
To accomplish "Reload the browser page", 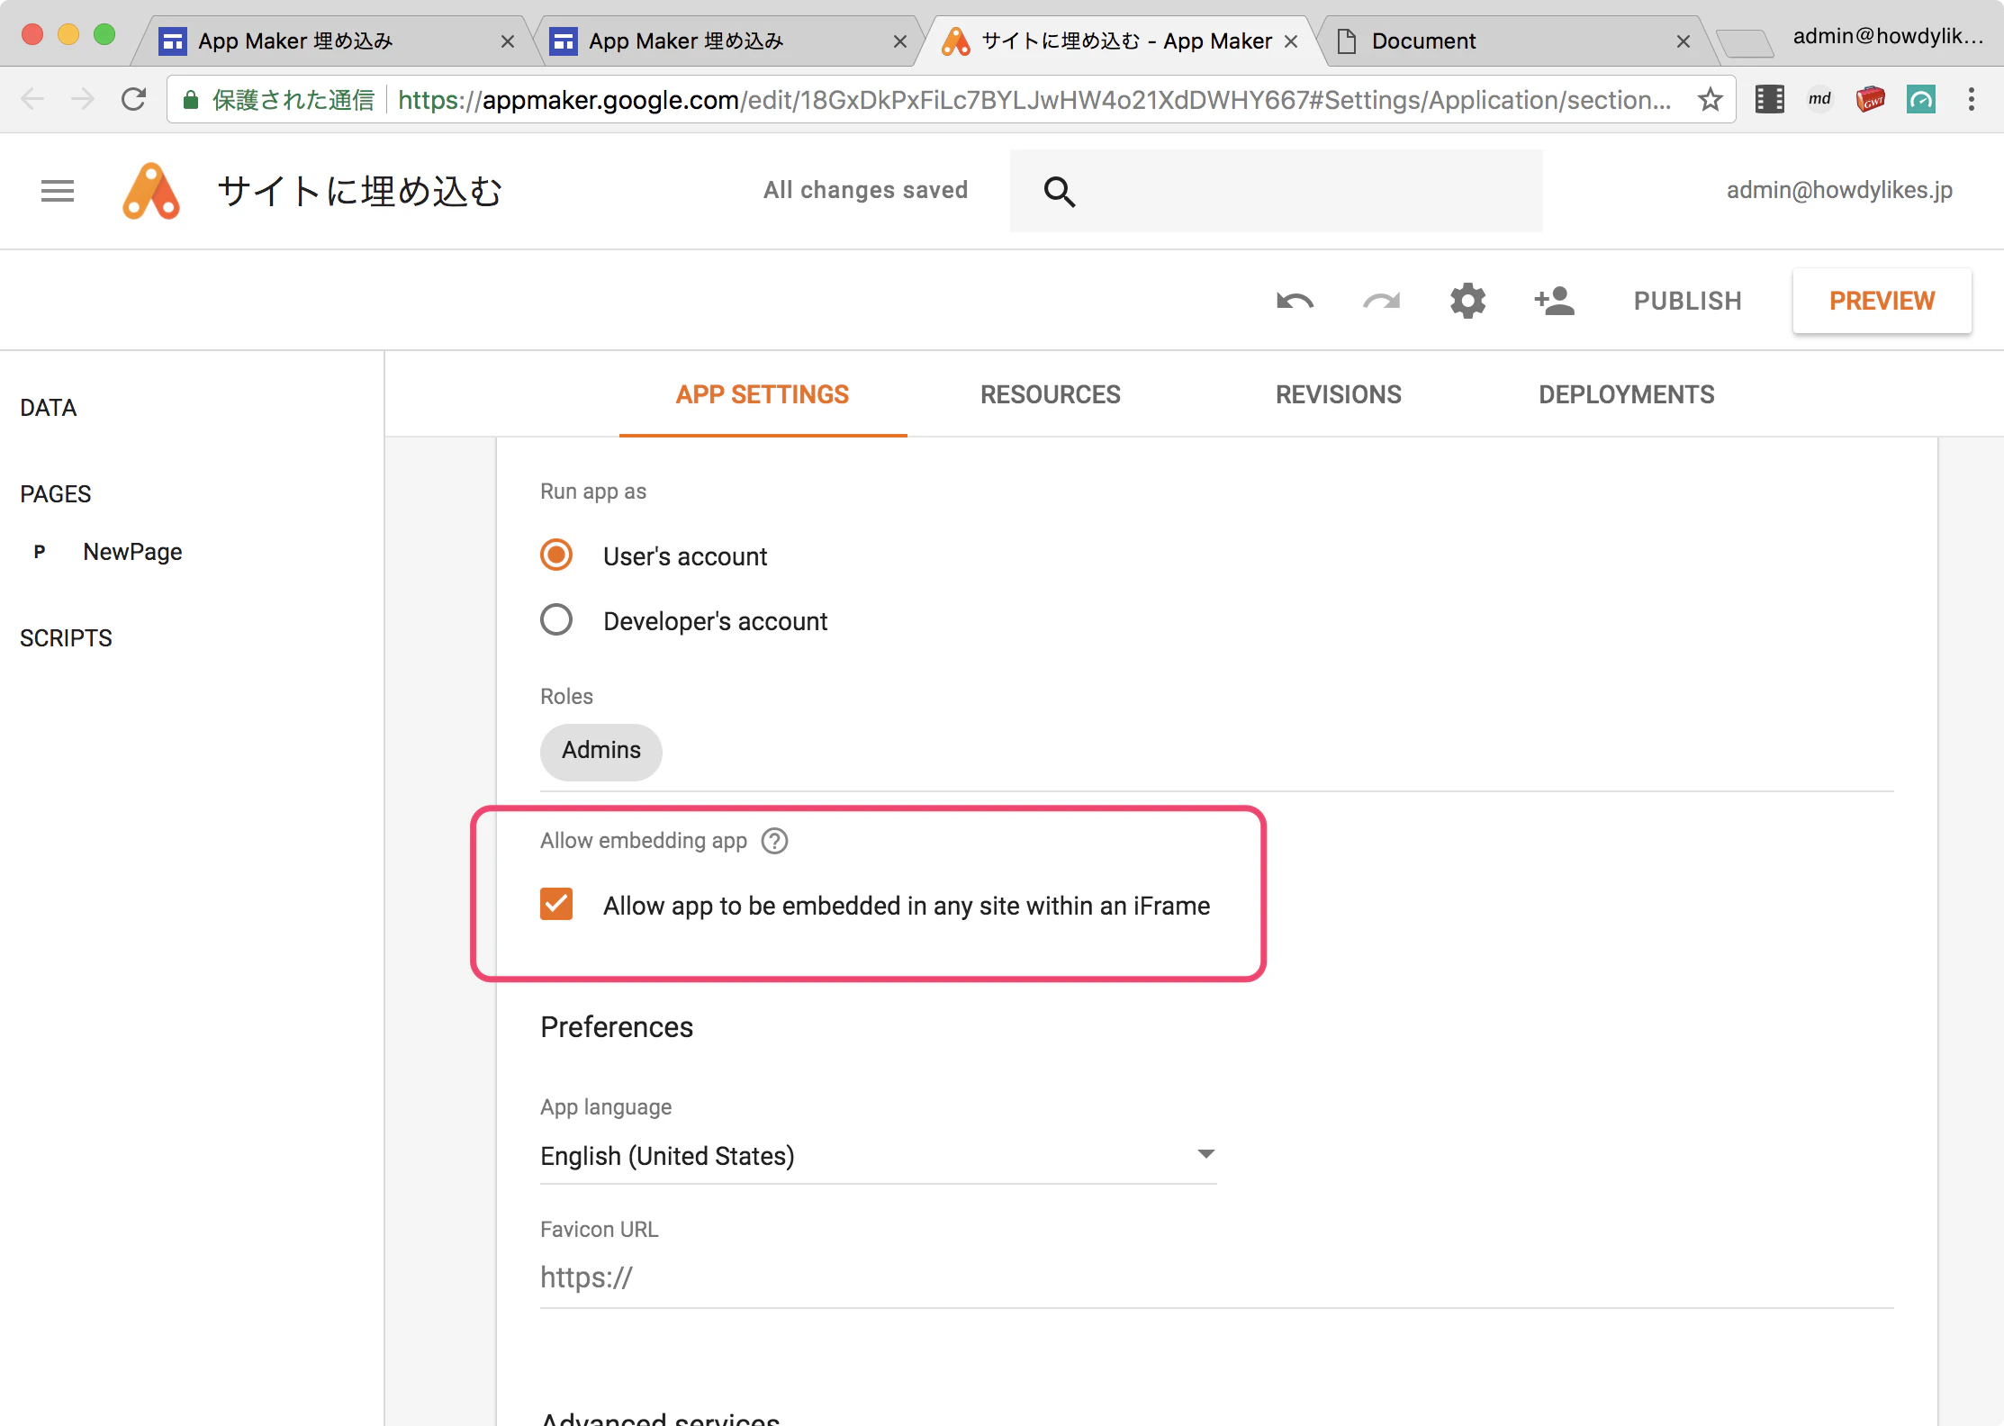I will pyautogui.click(x=133, y=99).
